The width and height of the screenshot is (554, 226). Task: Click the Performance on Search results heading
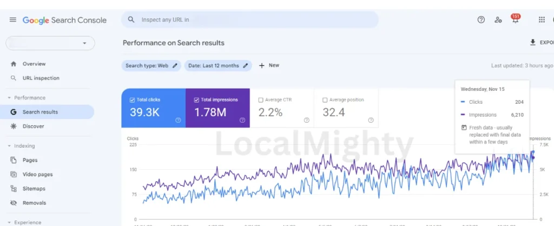point(174,43)
